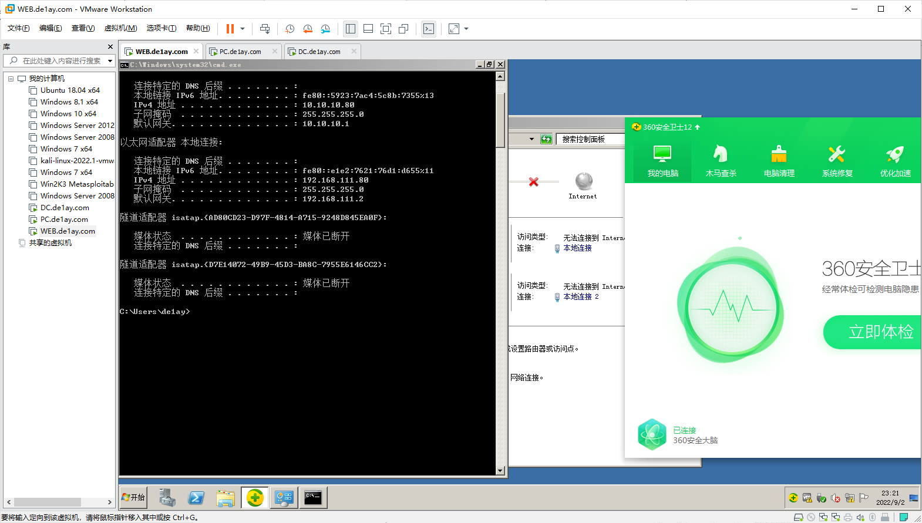Open 系统修复 in 360 Security

[837, 161]
